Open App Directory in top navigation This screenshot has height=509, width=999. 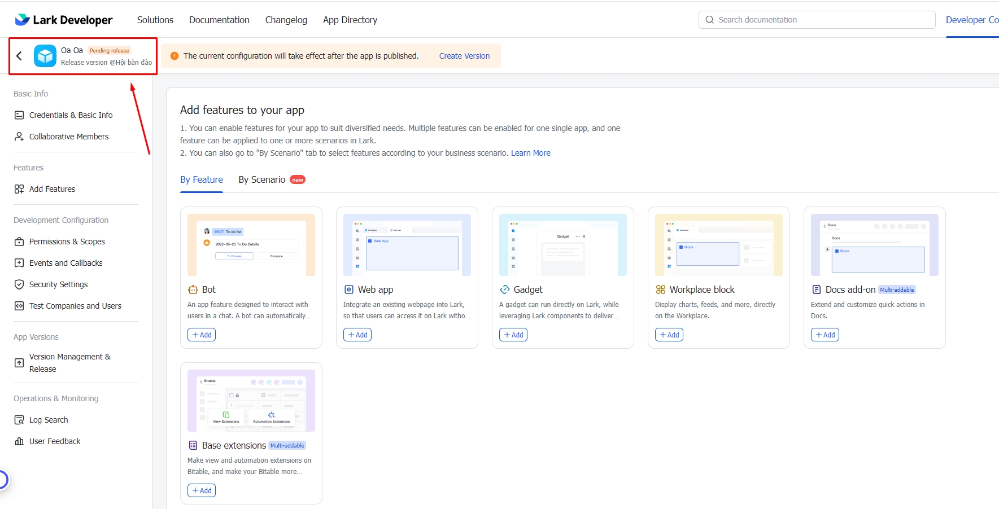350,20
